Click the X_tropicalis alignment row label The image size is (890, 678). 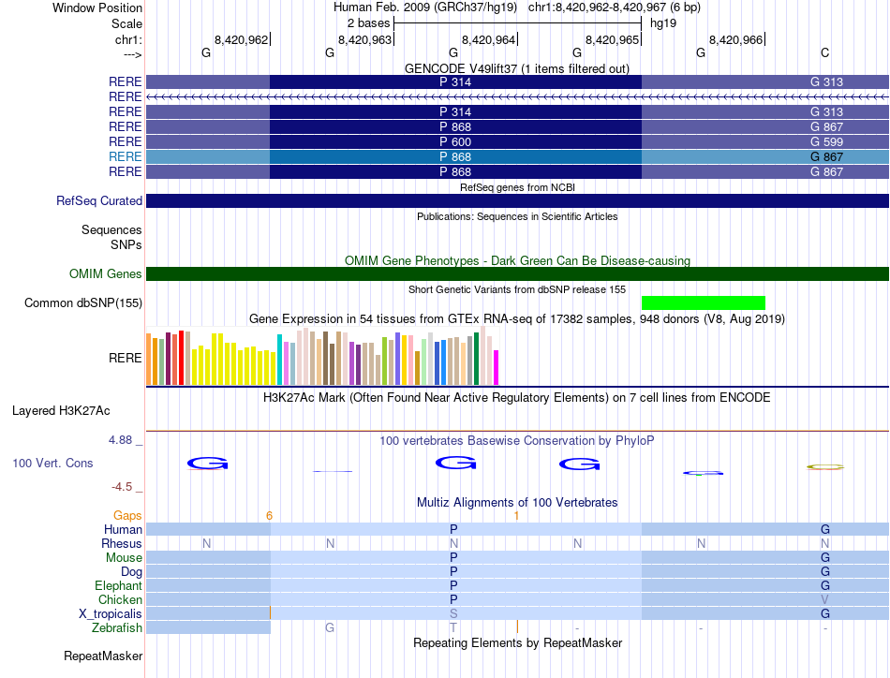coord(111,614)
